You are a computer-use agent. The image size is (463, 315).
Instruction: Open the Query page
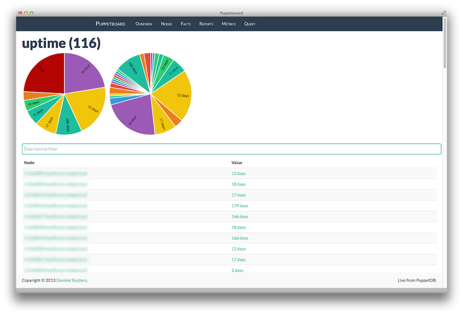click(x=250, y=24)
